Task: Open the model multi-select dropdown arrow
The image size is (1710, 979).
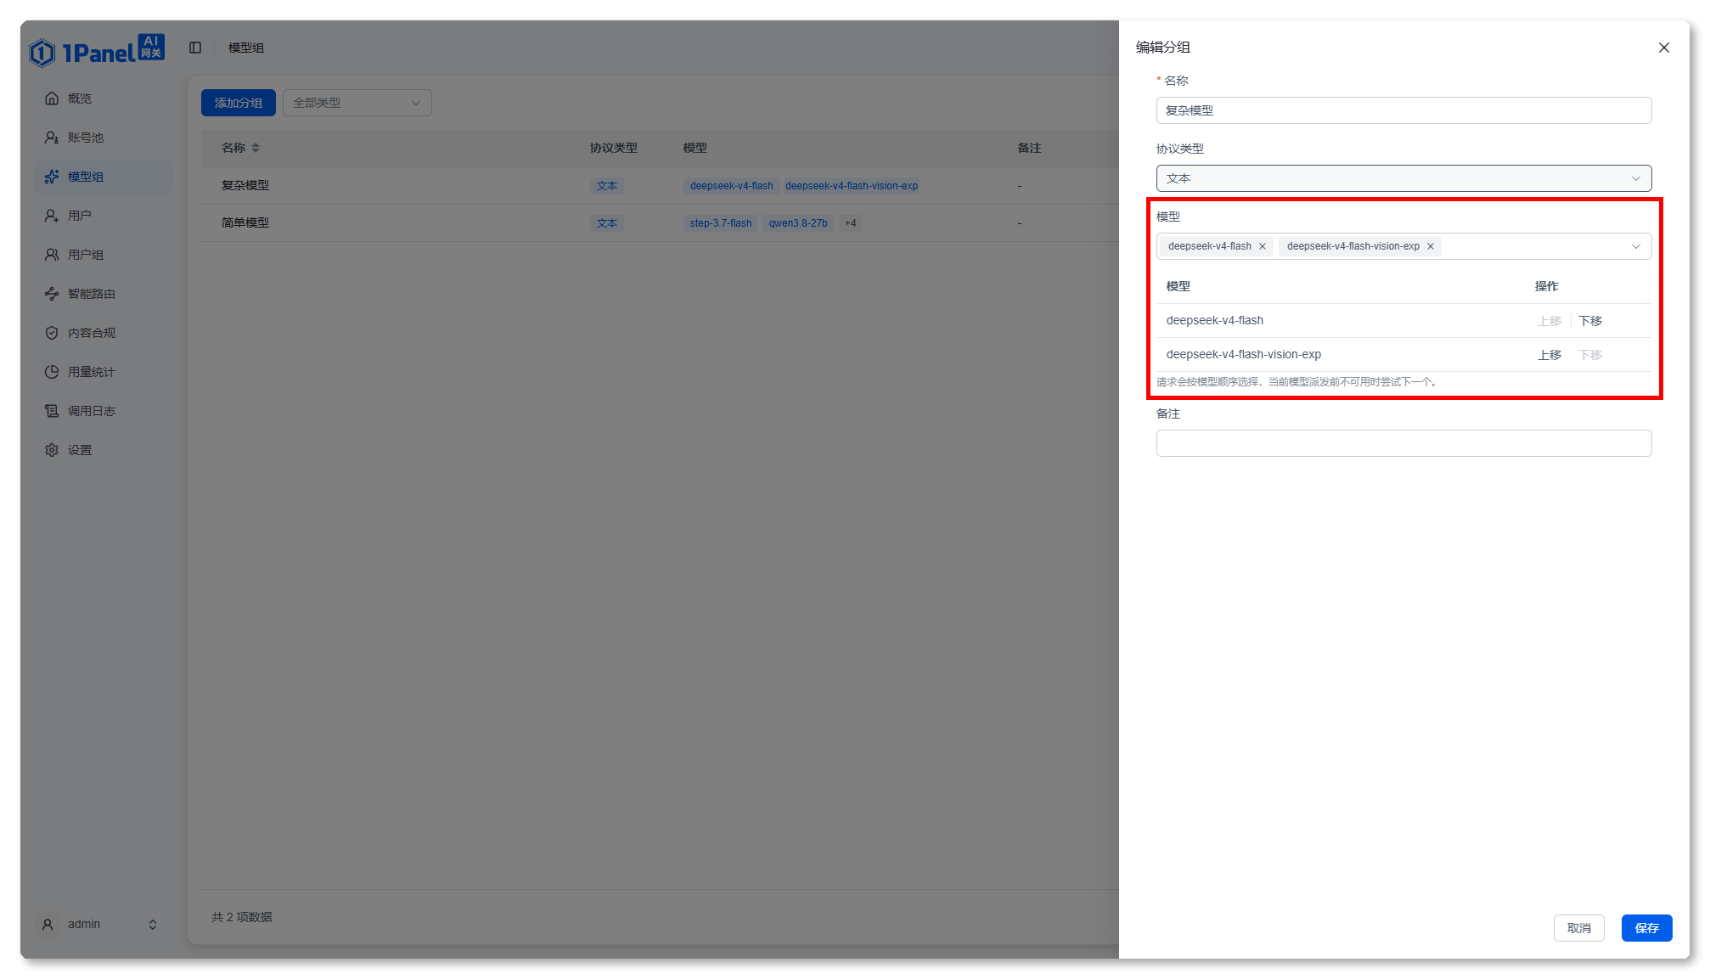Action: 1636,246
